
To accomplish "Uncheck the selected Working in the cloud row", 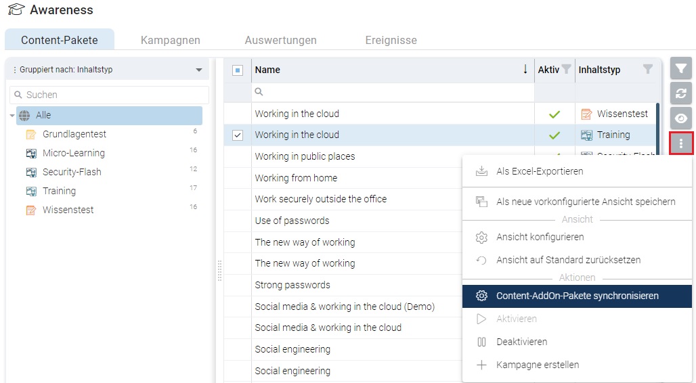I will pos(238,135).
